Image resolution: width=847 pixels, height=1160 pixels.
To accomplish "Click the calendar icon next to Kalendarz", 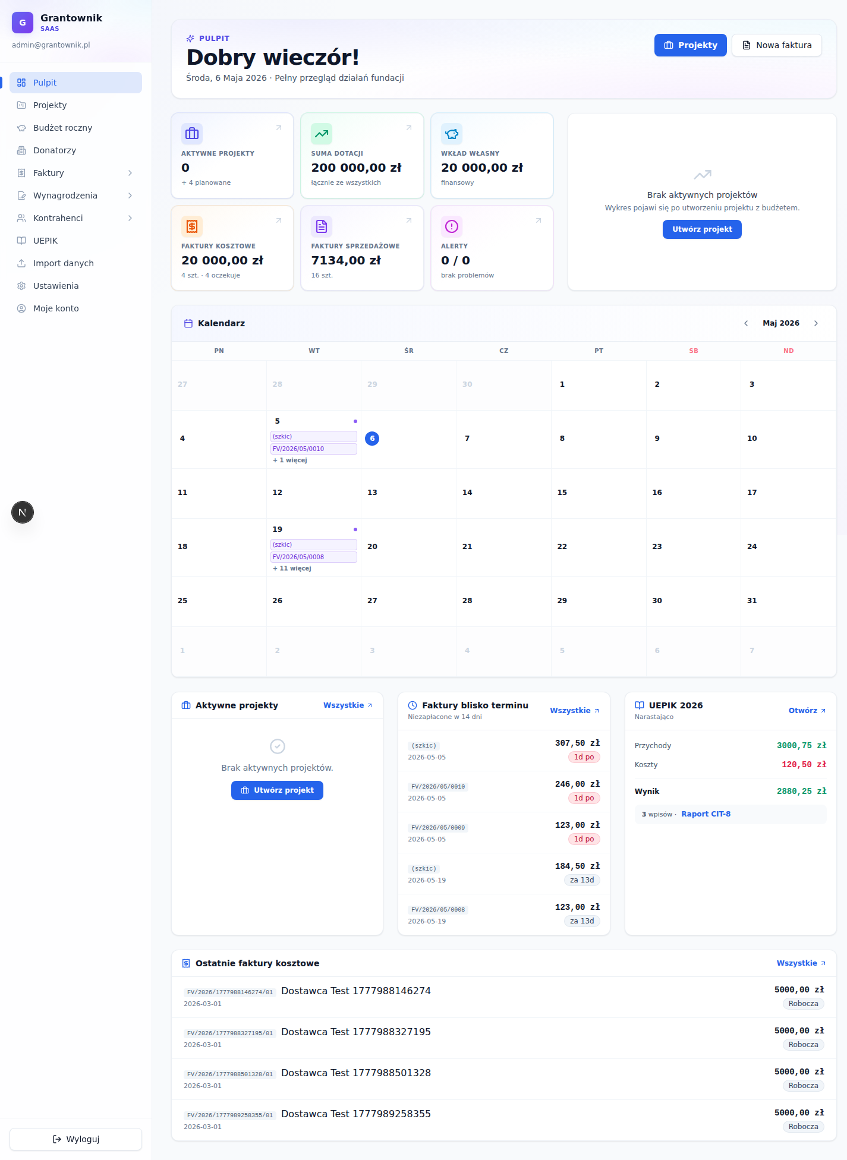I will point(188,323).
